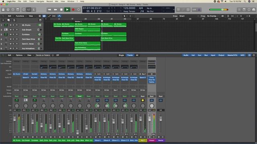Click the waveform zoom icon

(222, 16)
